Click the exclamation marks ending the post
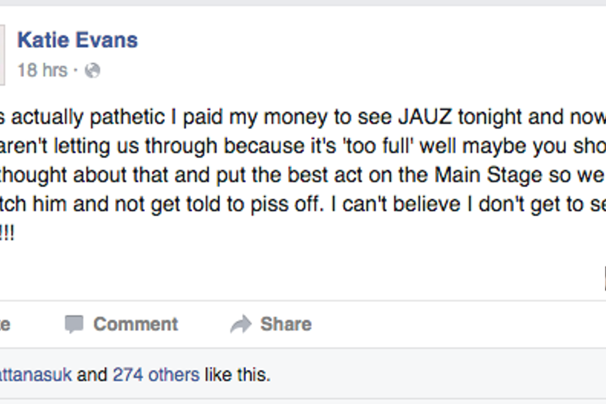 (7, 234)
